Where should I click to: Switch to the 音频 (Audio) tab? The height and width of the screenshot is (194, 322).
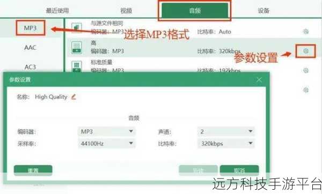tap(195, 10)
